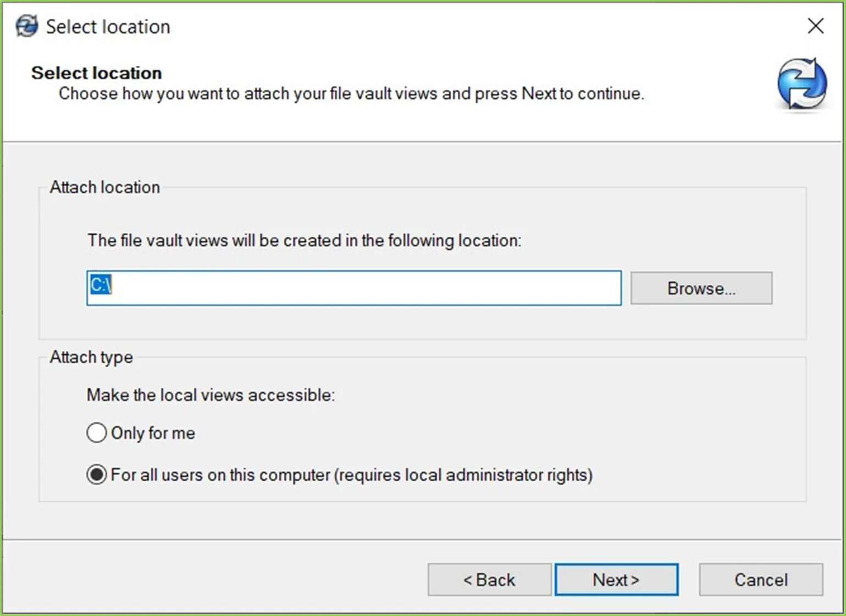Click the app icon in the title bar

pos(26,26)
